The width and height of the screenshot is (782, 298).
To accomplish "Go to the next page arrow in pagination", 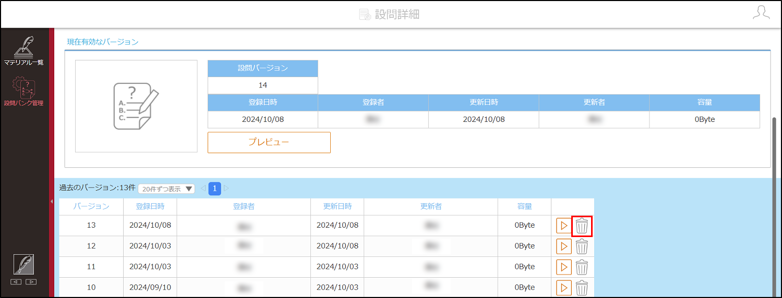I will [x=226, y=188].
